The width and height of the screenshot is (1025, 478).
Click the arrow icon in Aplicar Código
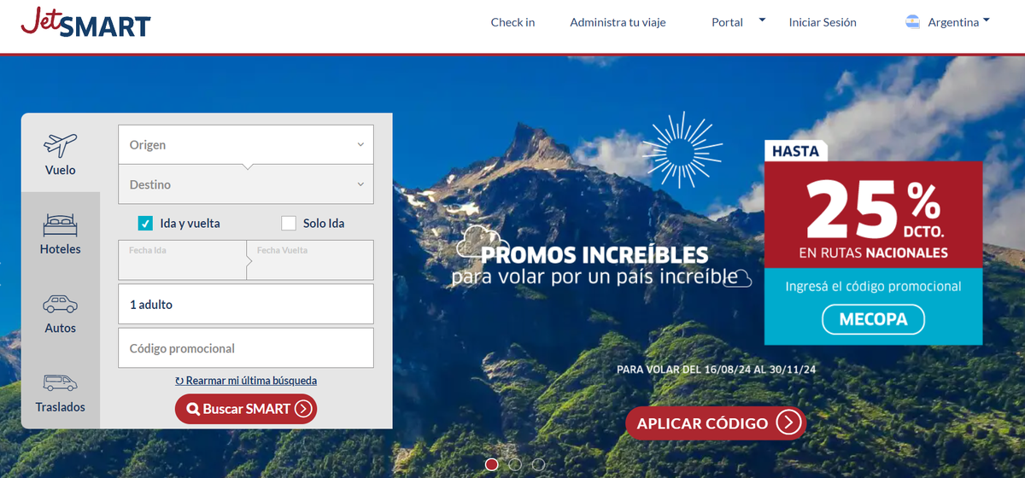[788, 423]
